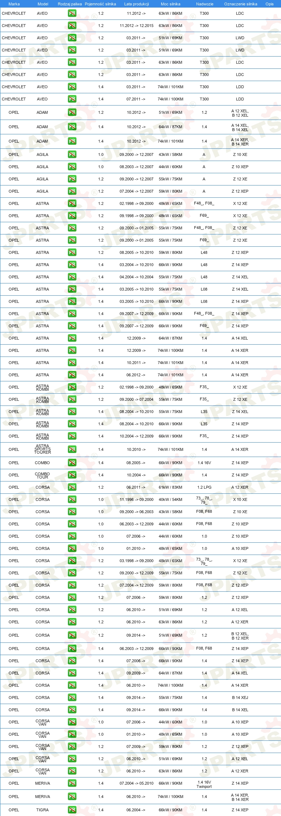Click the Moc silnika column header
Image resolution: width=281 pixels, height=816 pixels.
pyautogui.click(x=171, y=4)
